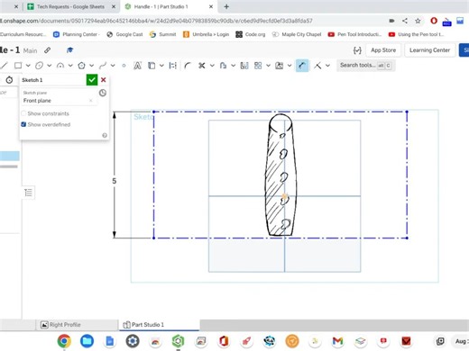The image size is (469, 351).
Task: Select the highlighted Dimension tool
Action: 302,66
